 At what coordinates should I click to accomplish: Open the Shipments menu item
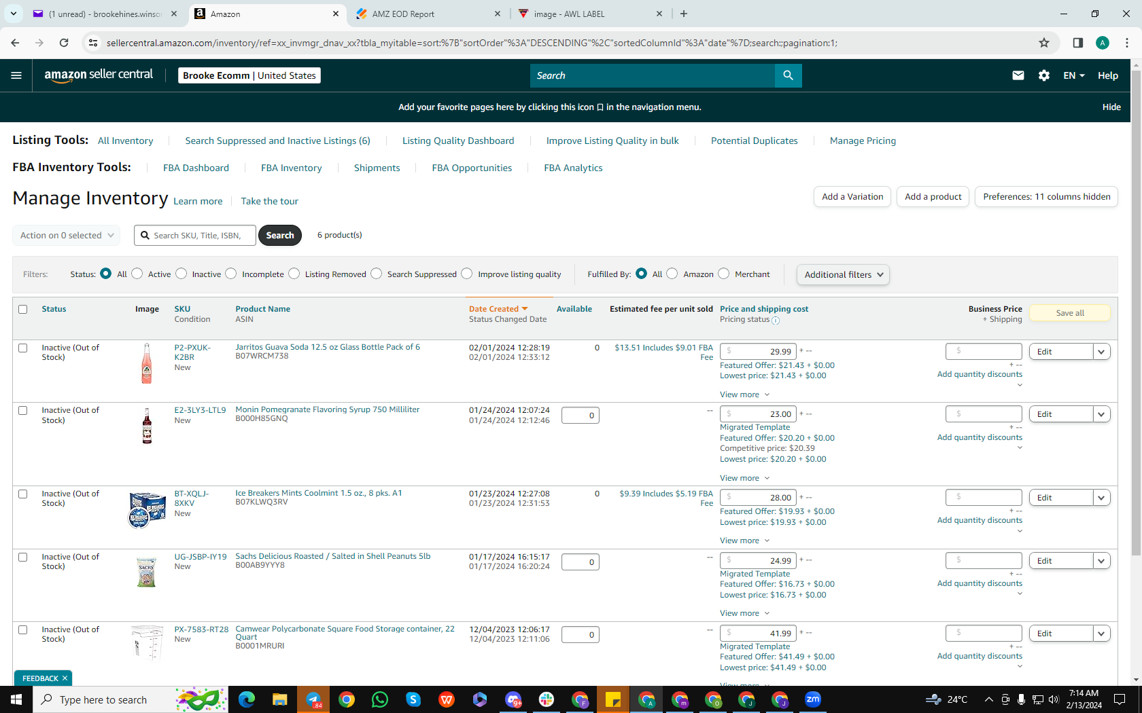[377, 168]
